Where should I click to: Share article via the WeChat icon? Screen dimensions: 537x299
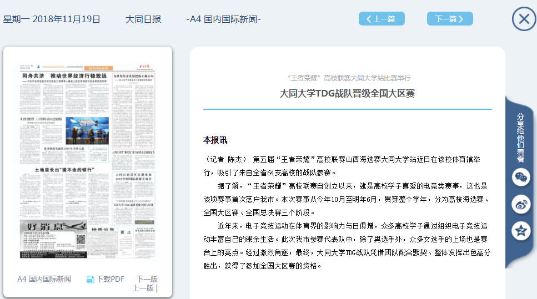(x=521, y=177)
